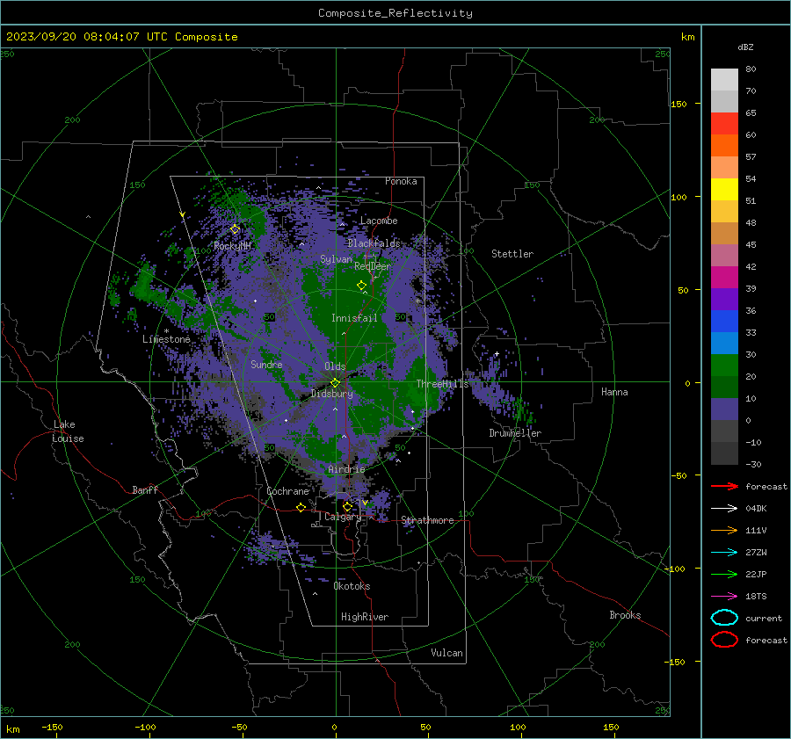This screenshot has width=791, height=739.
Task: Select the orange 111V arrow icon
Action: pos(724,530)
